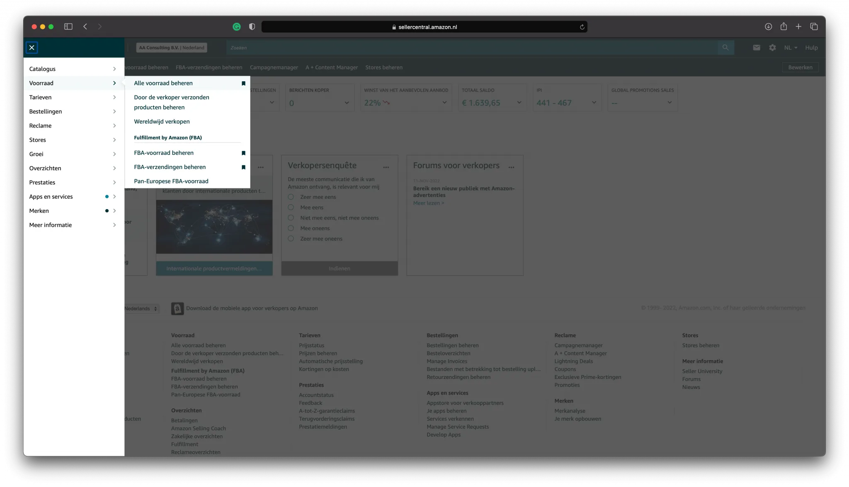Select the Mee oneens radio button
Image resolution: width=849 pixels, height=487 pixels.
point(291,228)
